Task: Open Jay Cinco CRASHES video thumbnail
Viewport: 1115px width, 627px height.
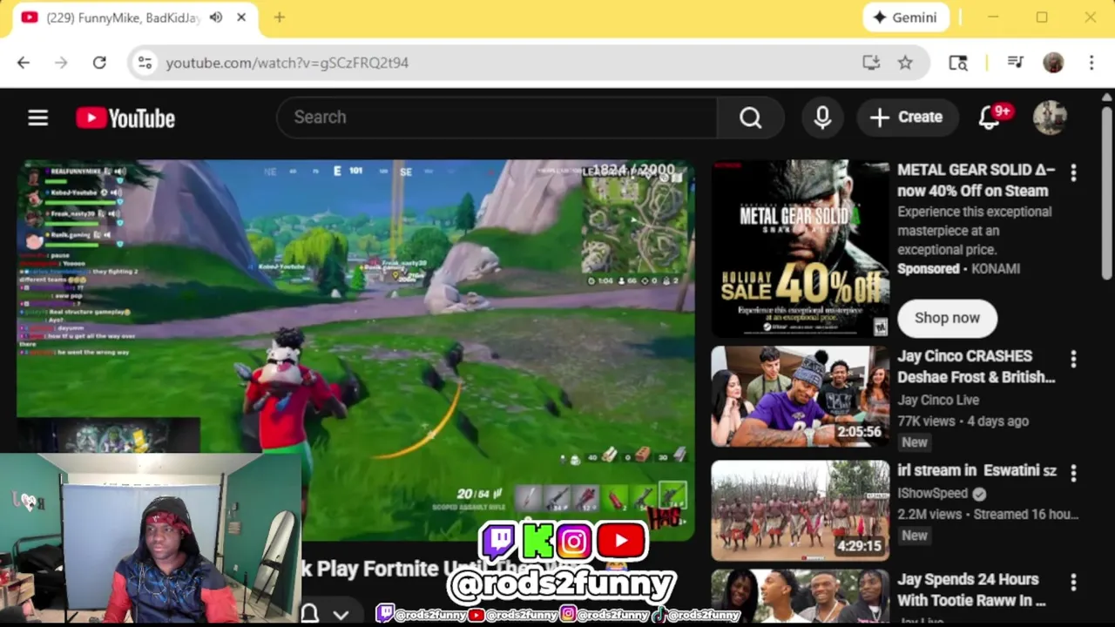Action: click(x=801, y=396)
